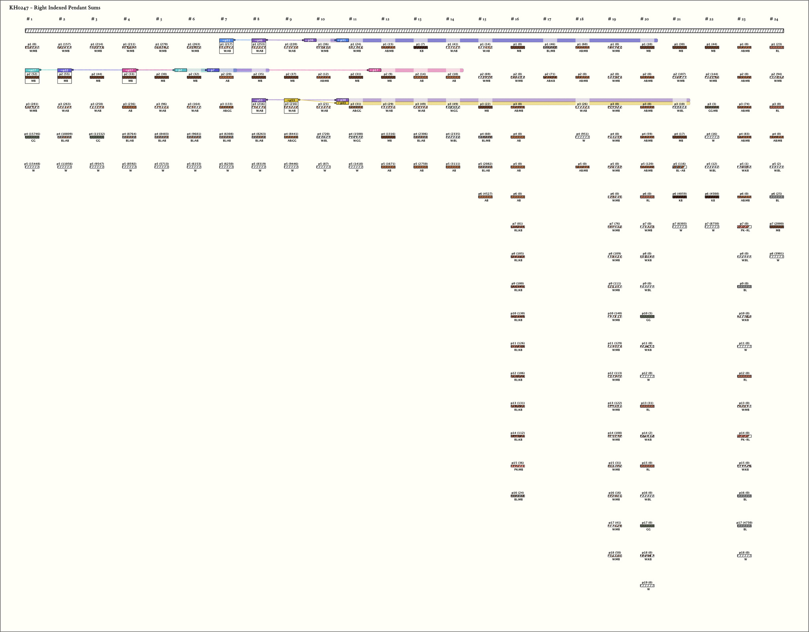Click the cyan ←p2 tag in row p2
The width and height of the screenshot is (809, 632).
(181, 70)
